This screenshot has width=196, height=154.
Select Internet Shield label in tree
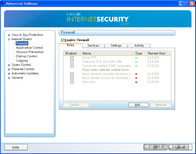[x=22, y=39]
